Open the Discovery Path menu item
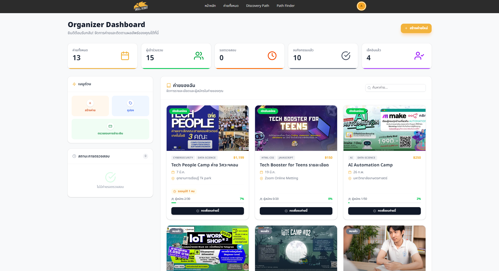The height and width of the screenshot is (271, 499). [x=257, y=6]
